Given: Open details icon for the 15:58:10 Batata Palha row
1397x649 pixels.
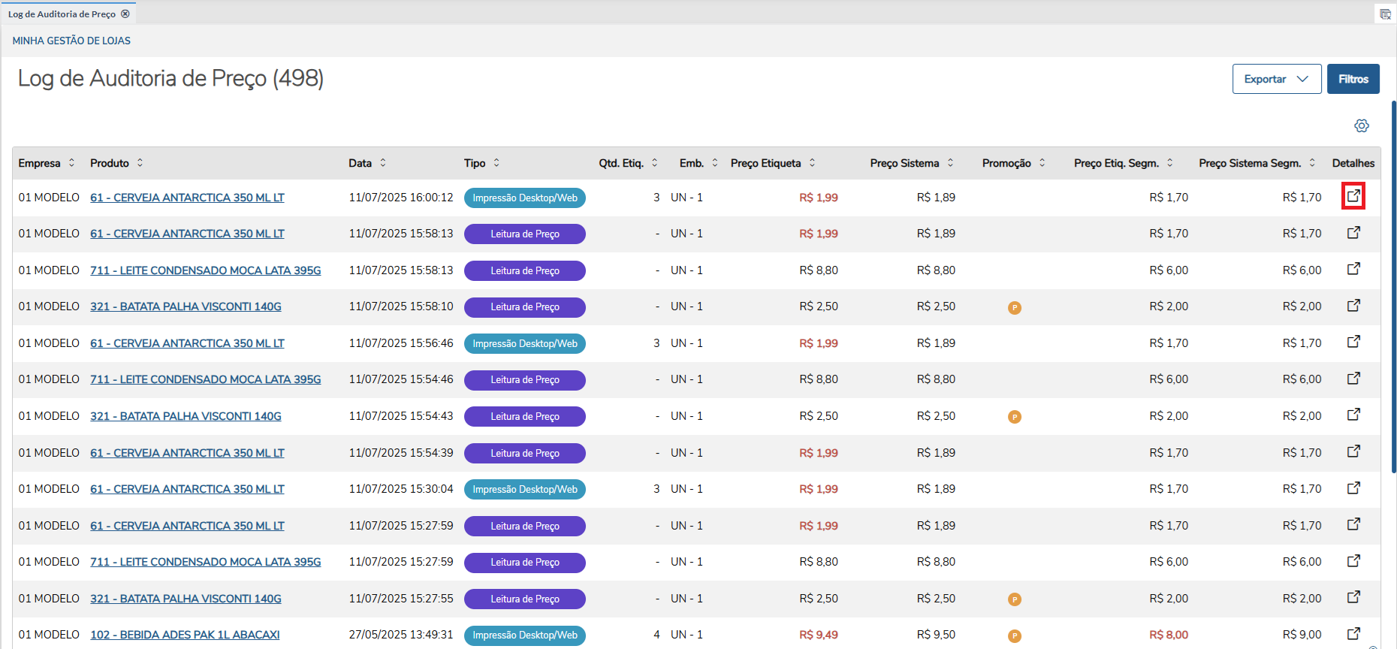Looking at the screenshot, I should click(x=1353, y=306).
